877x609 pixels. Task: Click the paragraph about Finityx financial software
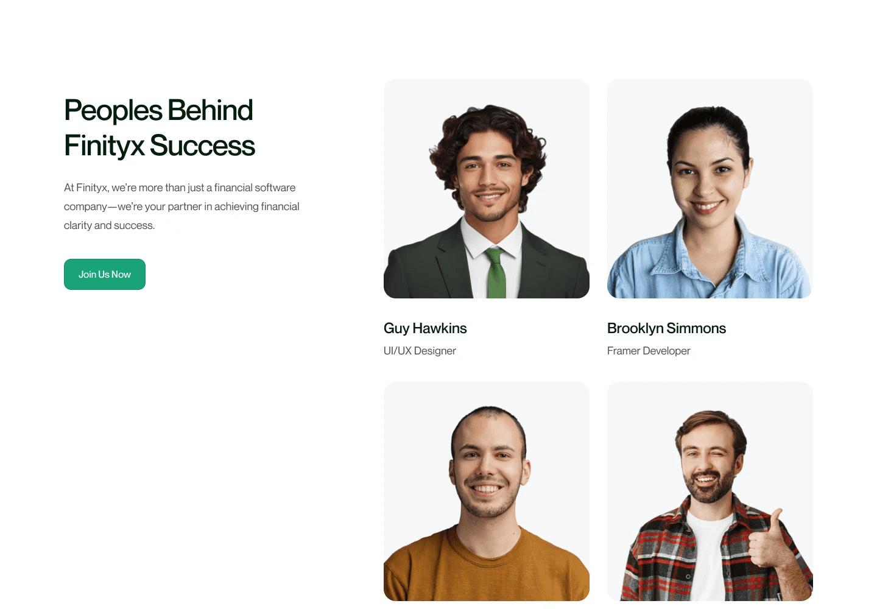(x=181, y=206)
